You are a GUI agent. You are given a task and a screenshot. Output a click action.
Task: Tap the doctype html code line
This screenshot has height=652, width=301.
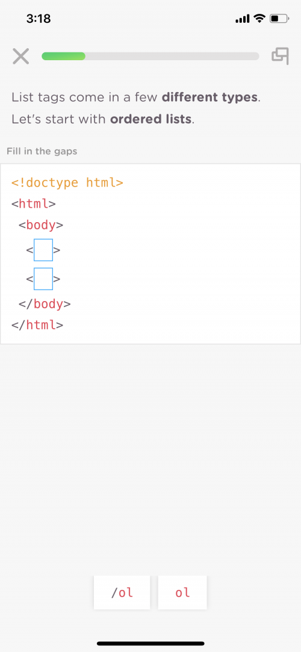coord(67,182)
